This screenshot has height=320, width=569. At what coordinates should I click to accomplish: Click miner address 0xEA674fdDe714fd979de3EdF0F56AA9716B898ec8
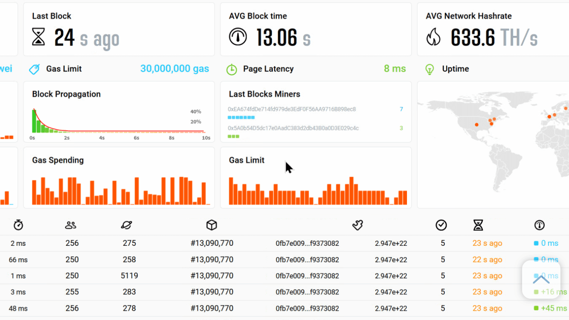point(292,109)
